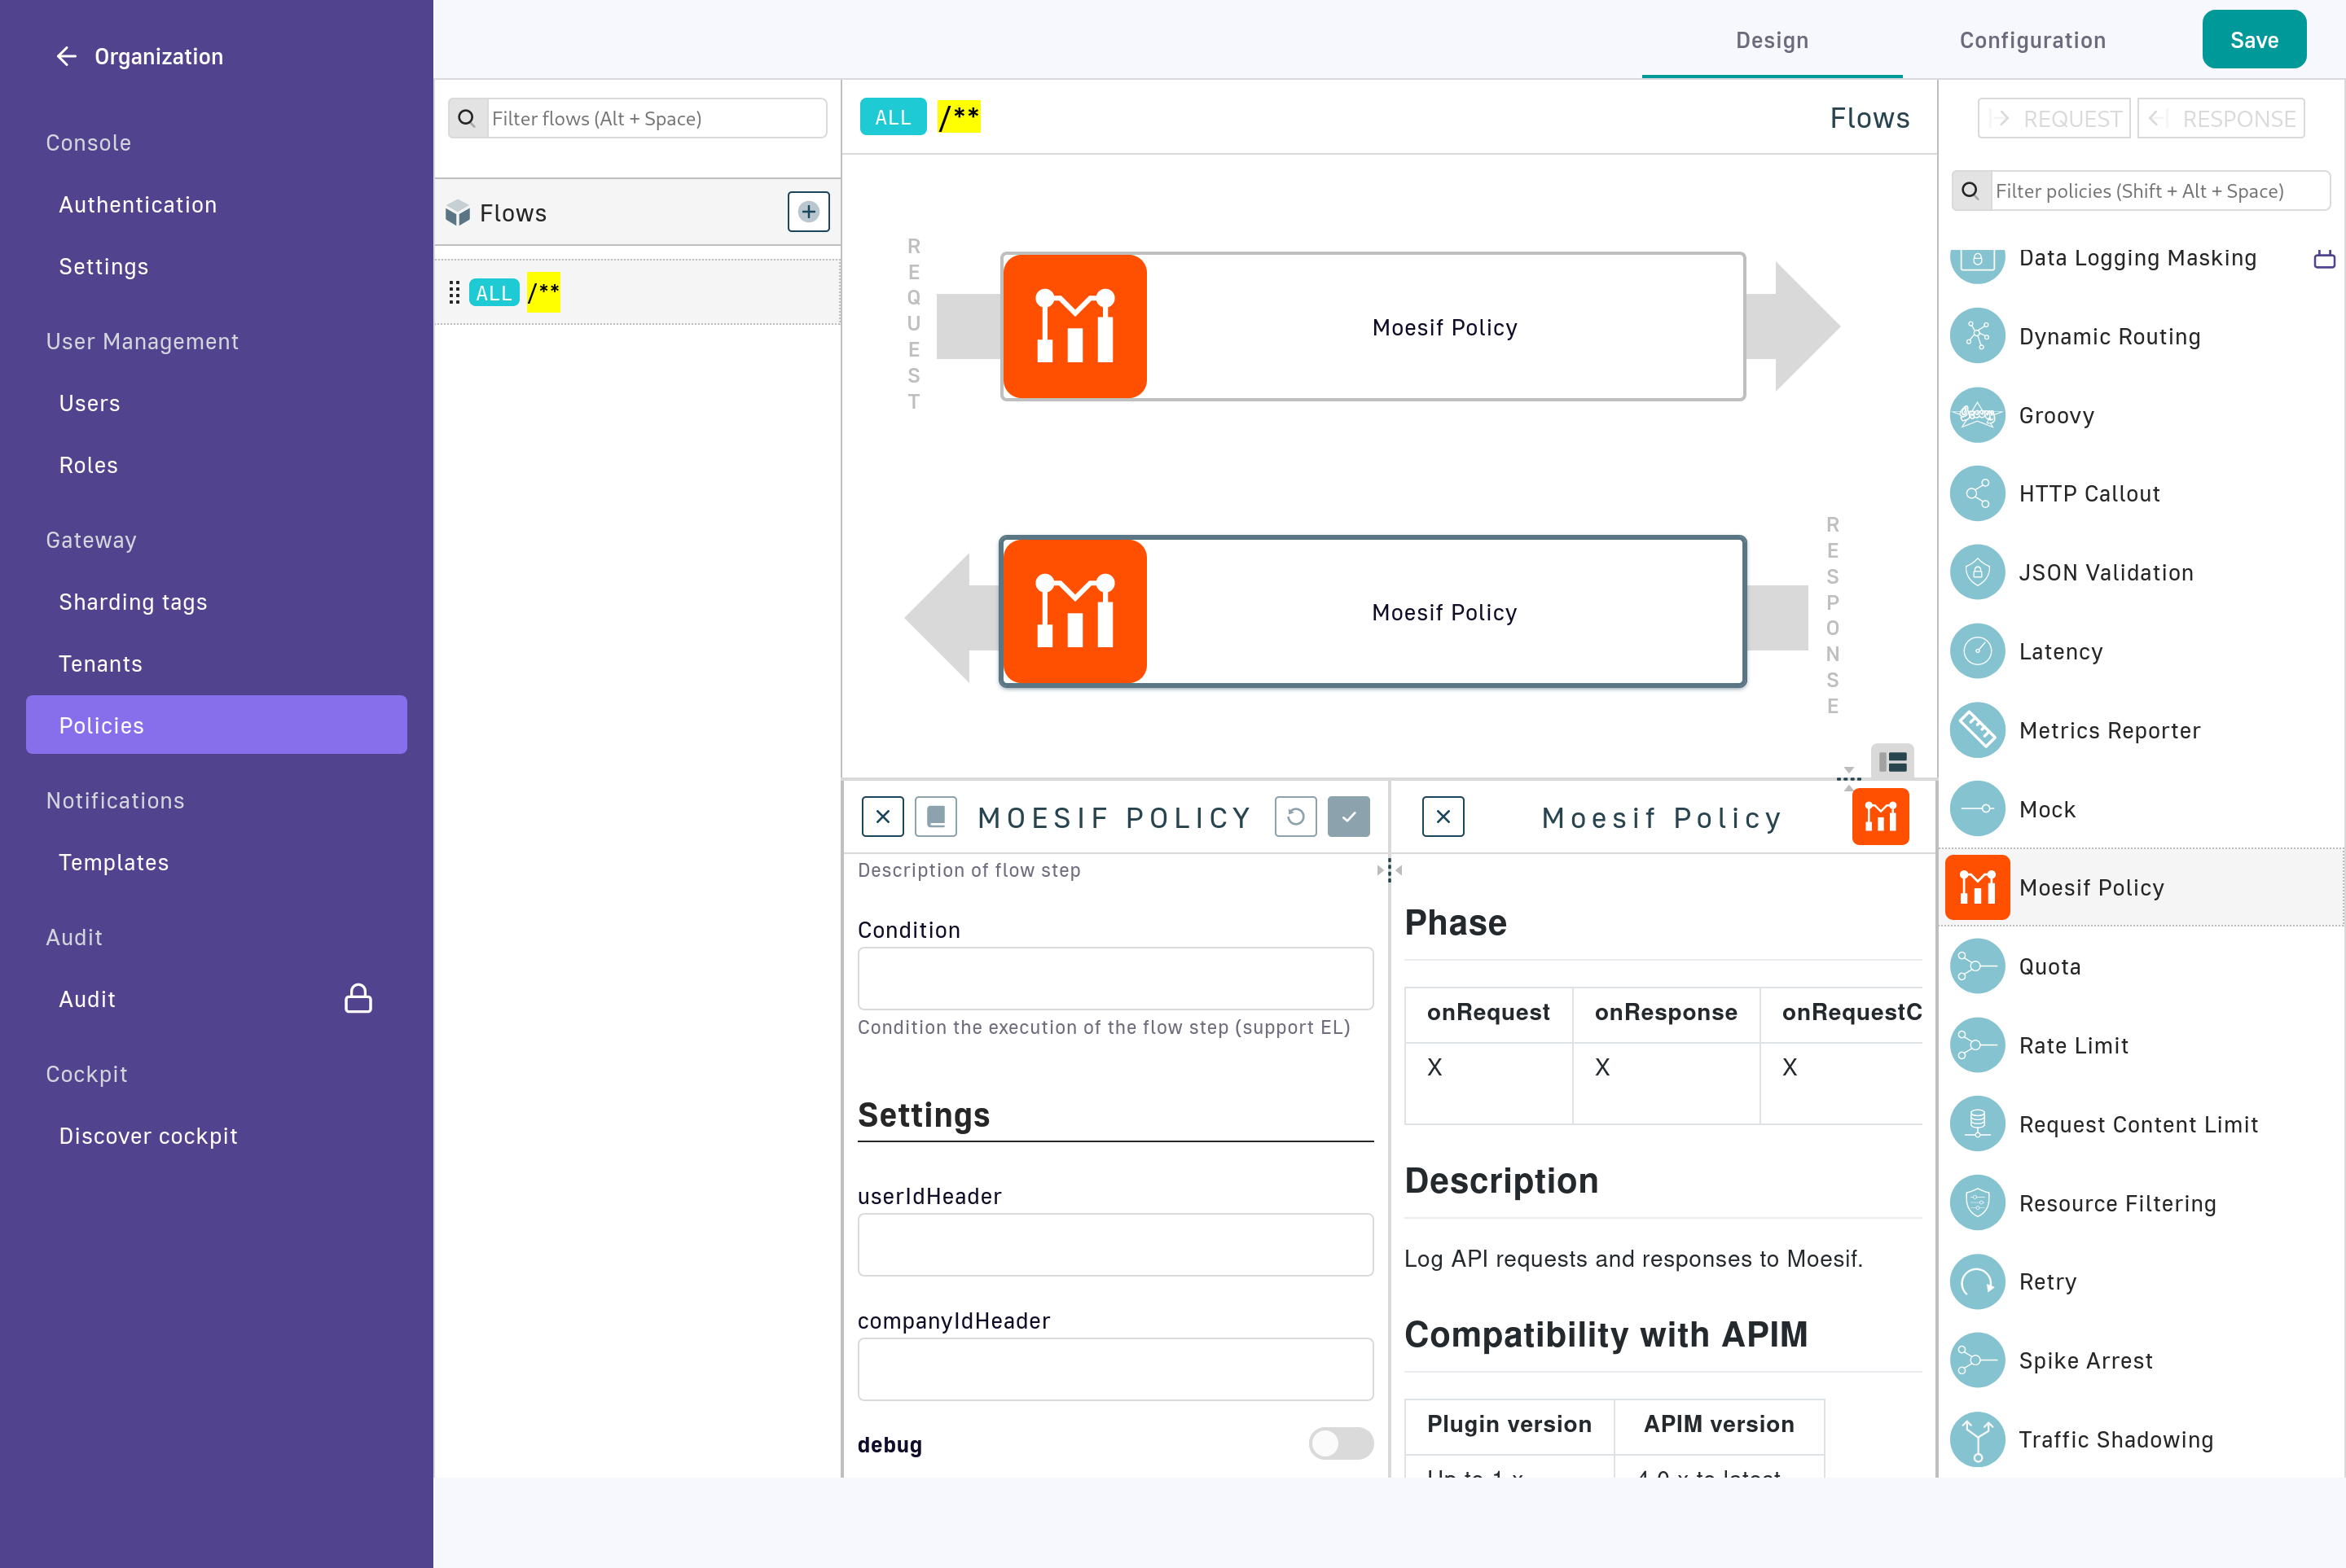Click the Flows cube icon
This screenshot has width=2346, height=1568.
click(458, 213)
